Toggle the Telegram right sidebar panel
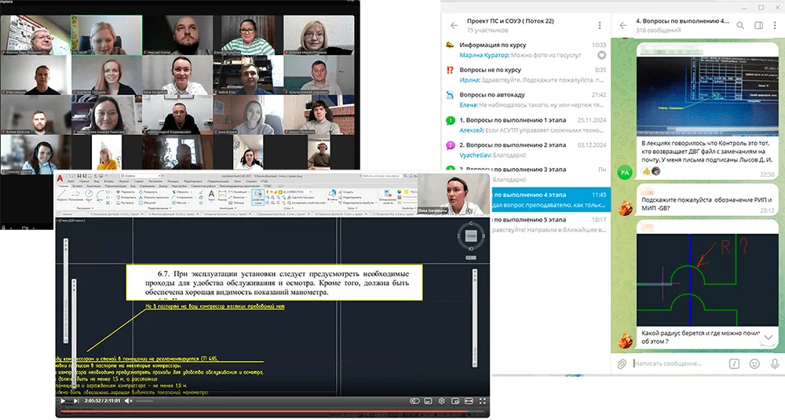 [758, 25]
